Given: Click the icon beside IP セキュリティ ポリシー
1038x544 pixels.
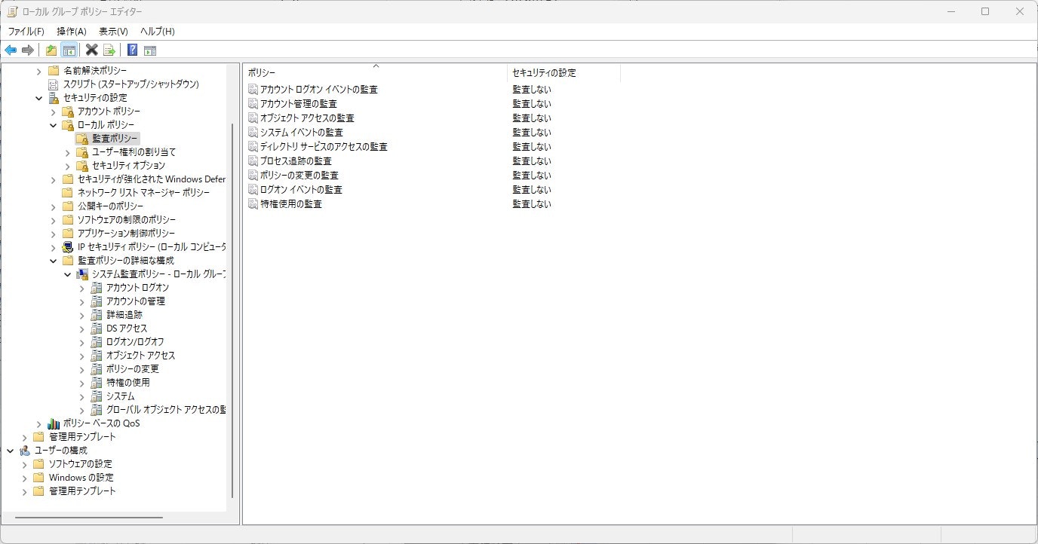Looking at the screenshot, I should tap(68, 246).
